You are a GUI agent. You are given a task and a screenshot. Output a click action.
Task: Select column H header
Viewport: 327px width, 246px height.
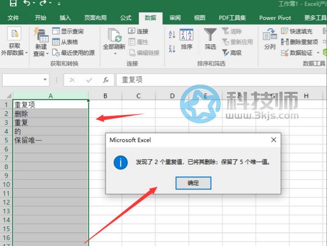pos(306,96)
